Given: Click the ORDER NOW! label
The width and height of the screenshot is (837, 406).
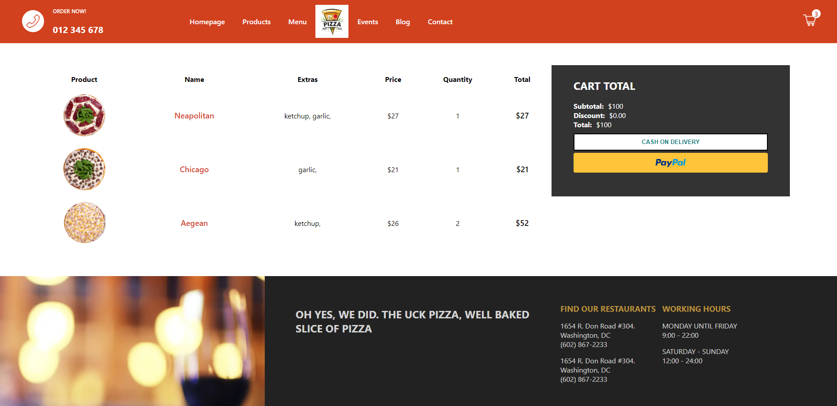Looking at the screenshot, I should click(70, 11).
